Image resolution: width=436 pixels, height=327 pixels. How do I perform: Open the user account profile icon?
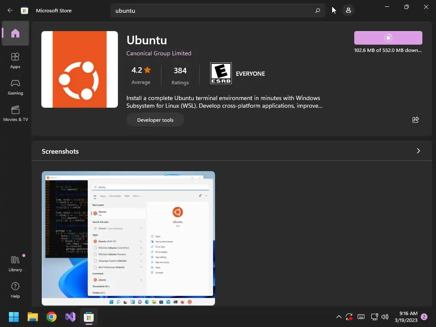348,11
